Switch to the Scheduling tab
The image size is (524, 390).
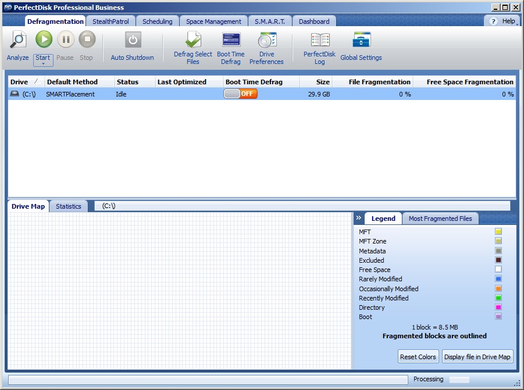(x=158, y=22)
